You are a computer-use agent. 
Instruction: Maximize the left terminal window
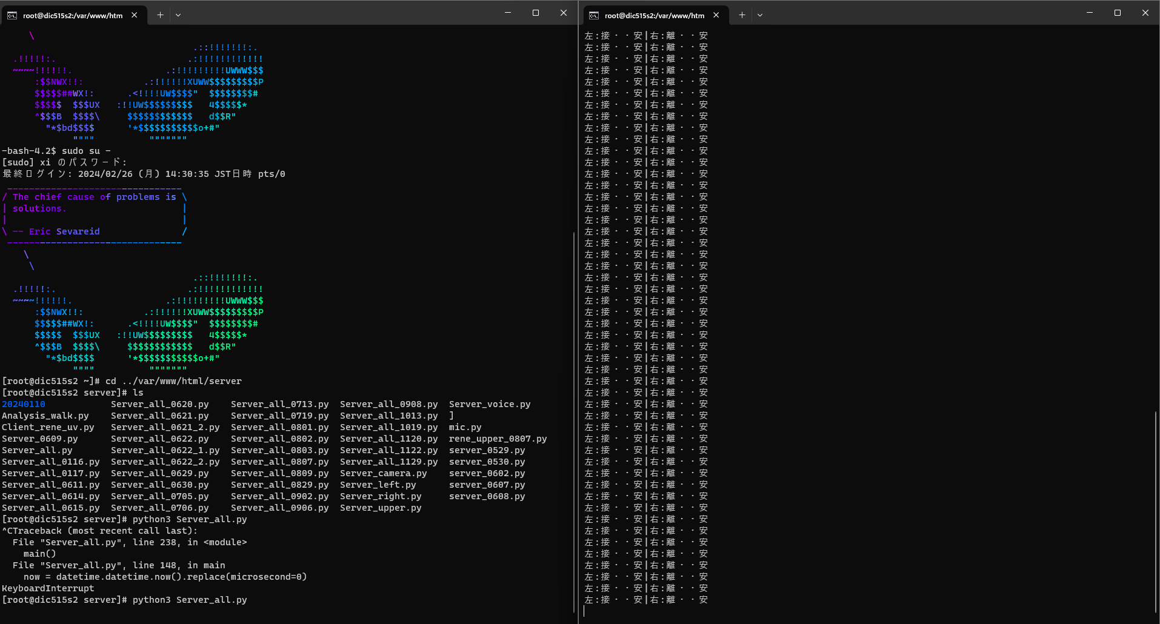tap(536, 13)
